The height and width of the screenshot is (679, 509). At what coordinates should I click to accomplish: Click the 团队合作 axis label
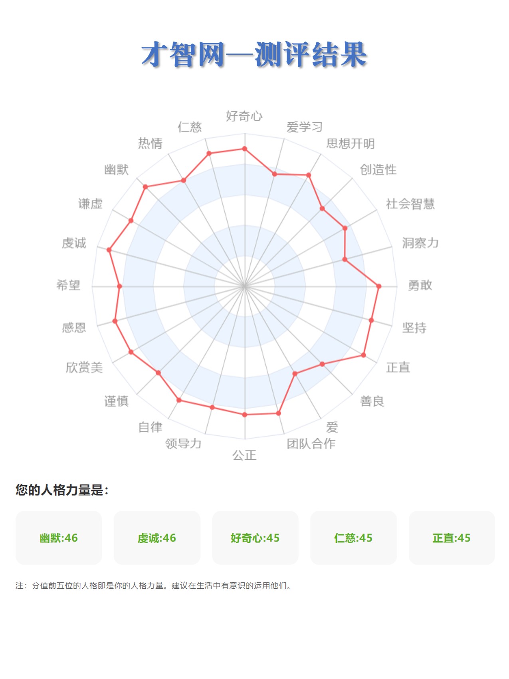[311, 443]
